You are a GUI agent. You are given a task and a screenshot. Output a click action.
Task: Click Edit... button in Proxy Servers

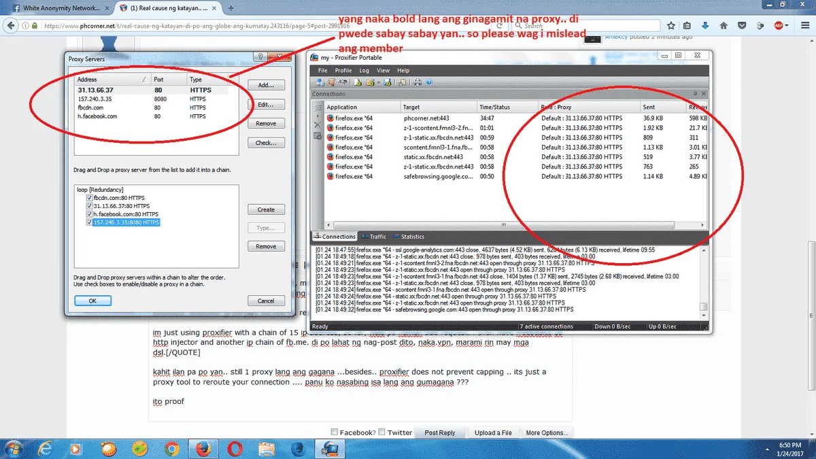266,105
